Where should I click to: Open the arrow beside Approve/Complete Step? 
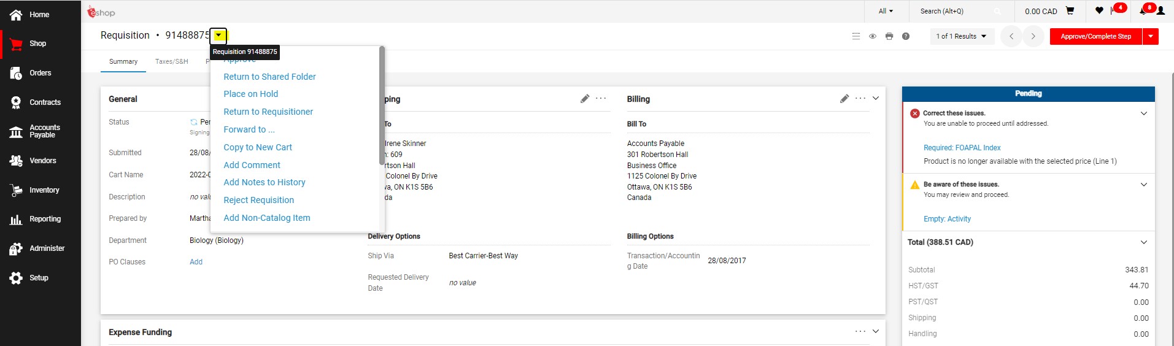1150,36
